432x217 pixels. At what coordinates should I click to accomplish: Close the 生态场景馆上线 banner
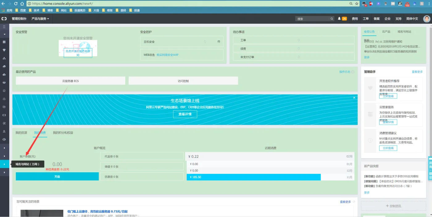click(354, 98)
